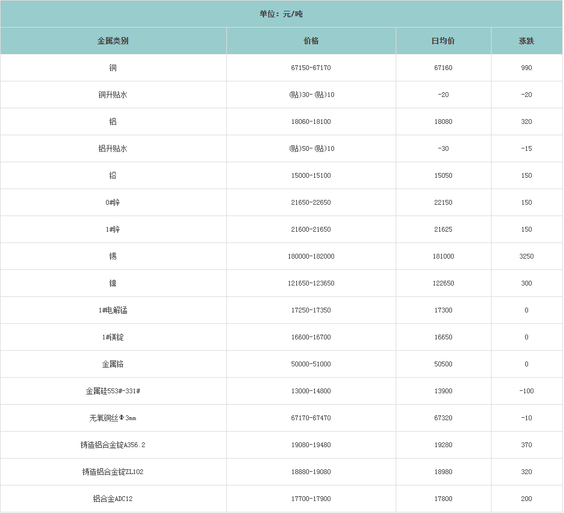
Task: Click the 金属类别 column header
Action: [113, 41]
